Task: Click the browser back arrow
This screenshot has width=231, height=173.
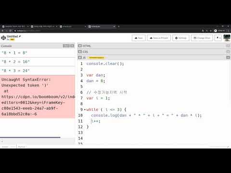Action: (2, 31)
